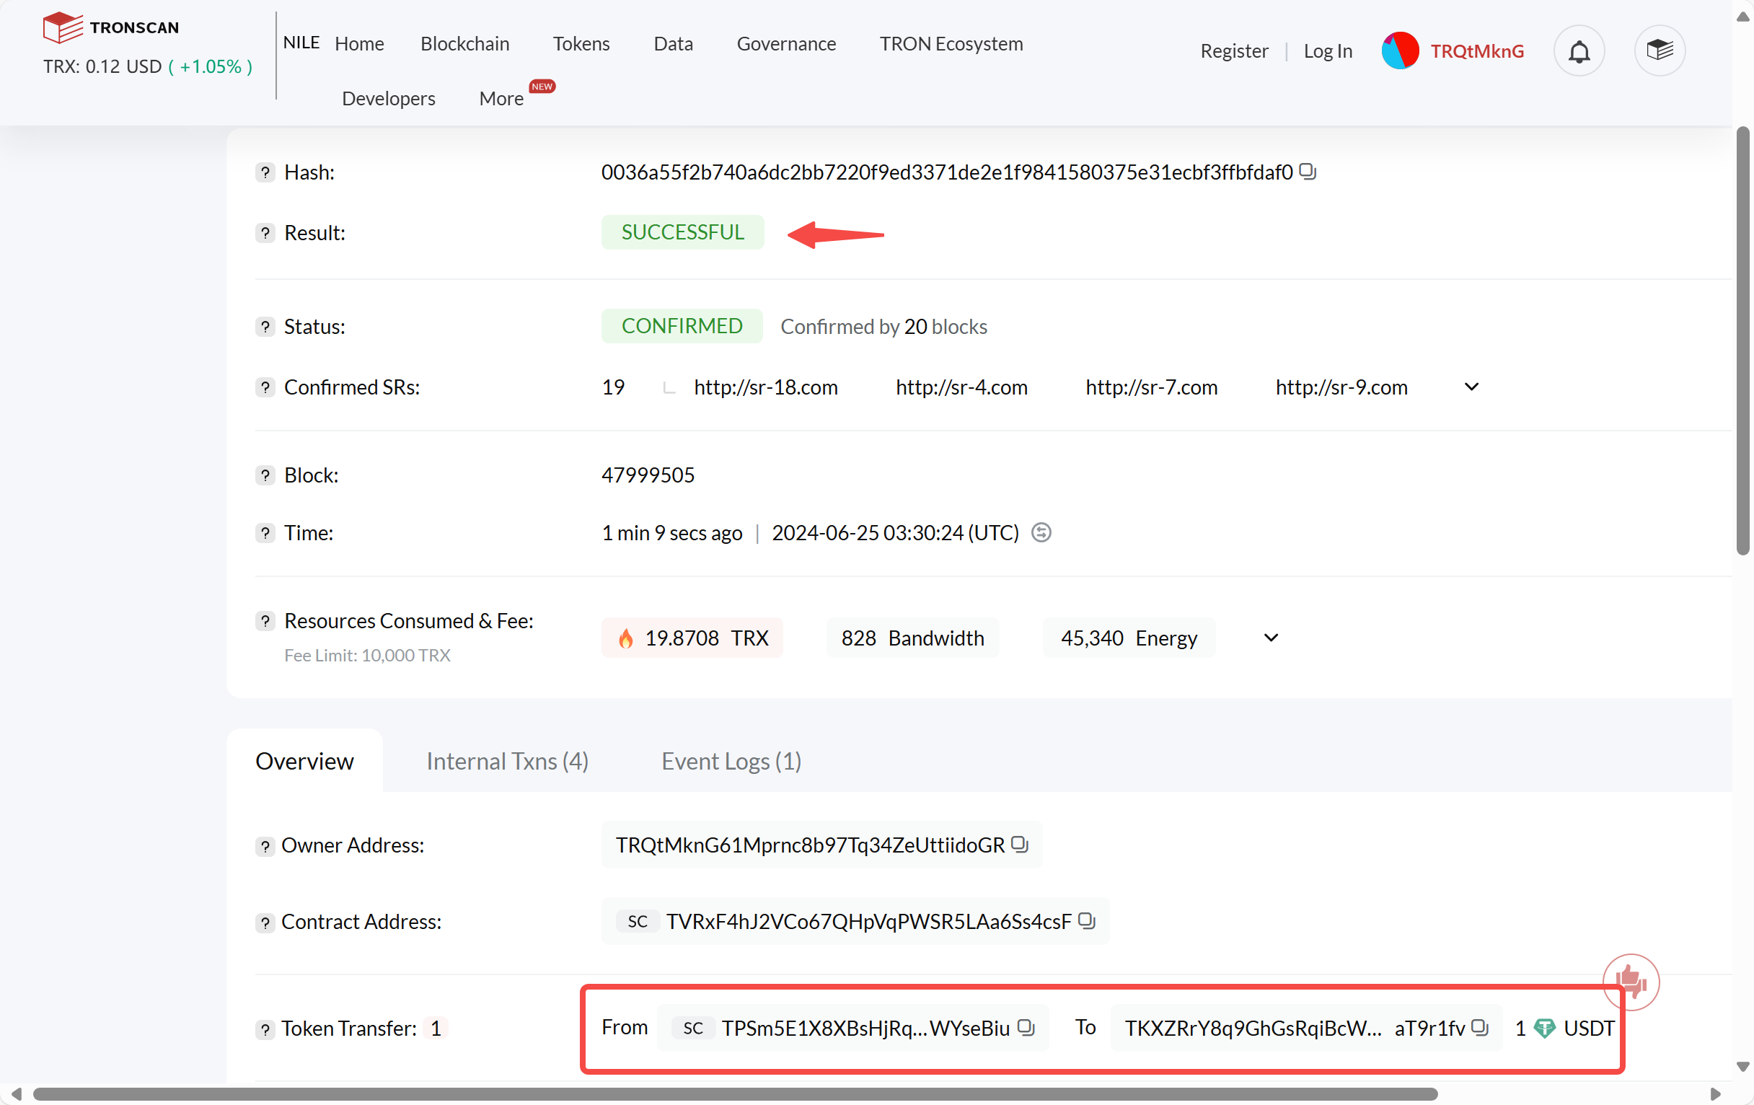Open the Blockchain menu

coord(464,44)
